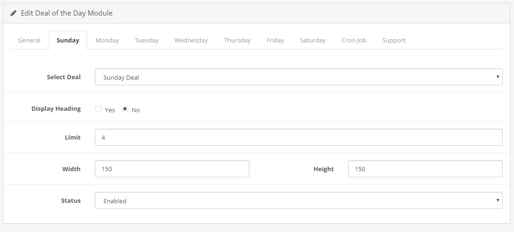Image resolution: width=514 pixels, height=232 pixels.
Task: Open the Cron Job tab
Action: [x=354, y=40]
